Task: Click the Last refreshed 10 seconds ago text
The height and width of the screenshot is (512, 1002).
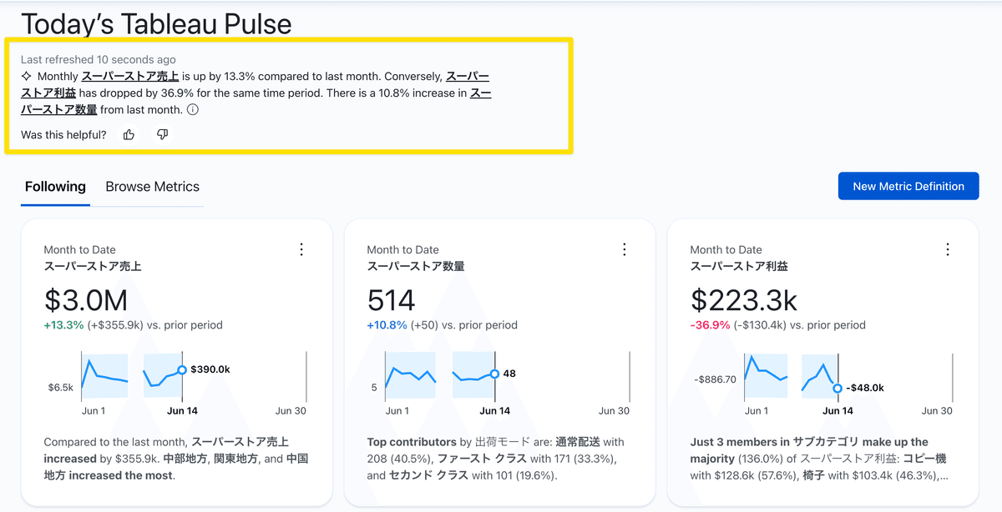Action: click(x=99, y=59)
